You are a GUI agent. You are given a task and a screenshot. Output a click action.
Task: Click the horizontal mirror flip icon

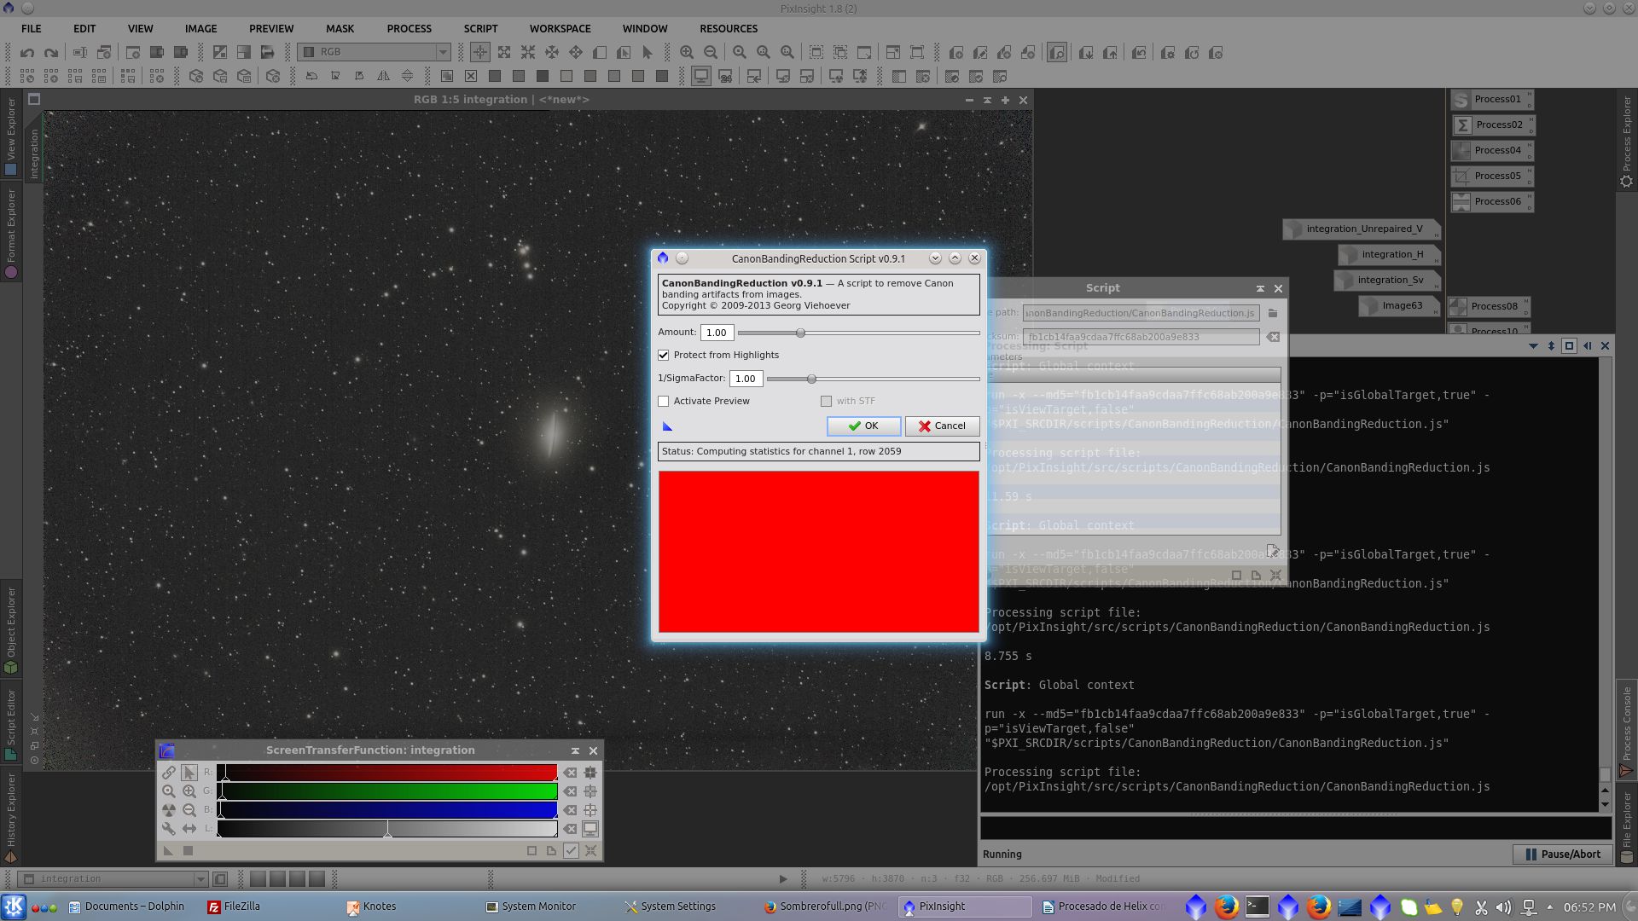pyautogui.click(x=383, y=77)
